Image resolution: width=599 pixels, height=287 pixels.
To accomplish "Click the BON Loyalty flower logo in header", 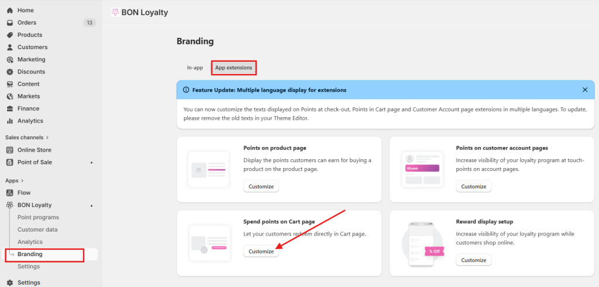I will tap(115, 12).
